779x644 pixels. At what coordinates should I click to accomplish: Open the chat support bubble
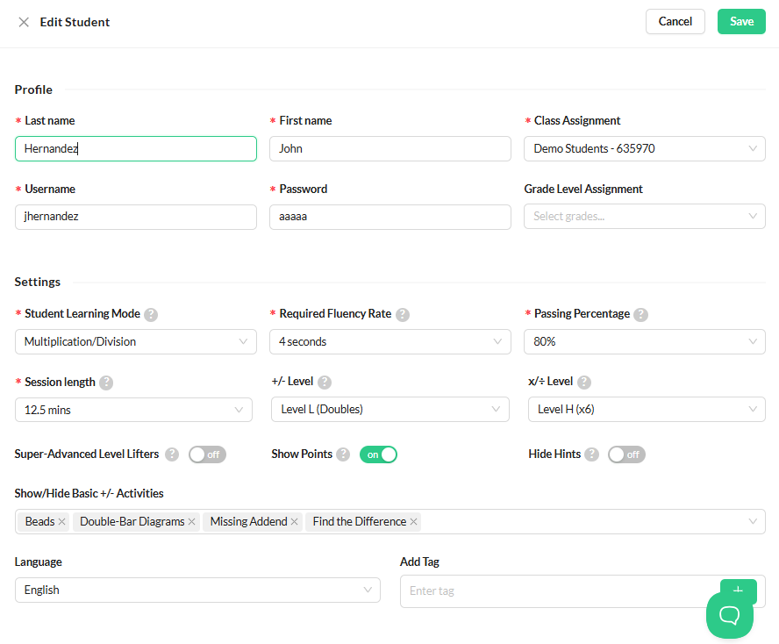pos(729,615)
